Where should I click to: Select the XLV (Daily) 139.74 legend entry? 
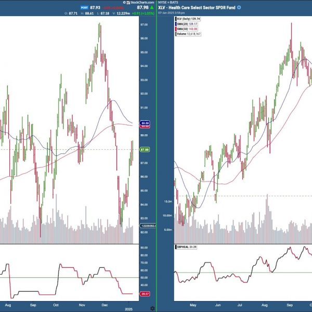pyautogui.click(x=188, y=19)
